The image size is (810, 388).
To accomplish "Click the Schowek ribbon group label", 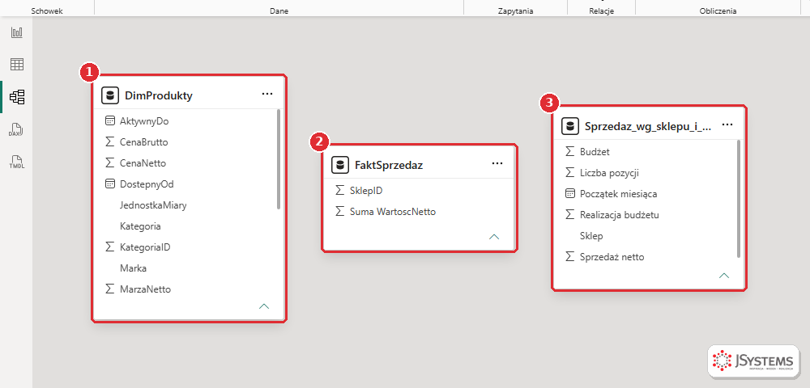I will click(47, 11).
